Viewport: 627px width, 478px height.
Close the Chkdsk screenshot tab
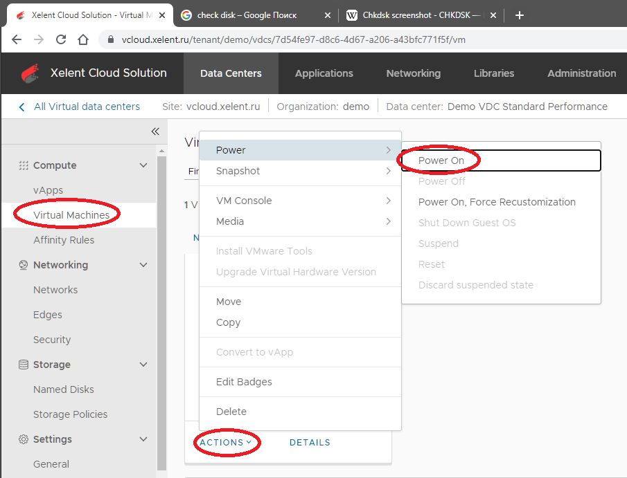(493, 15)
